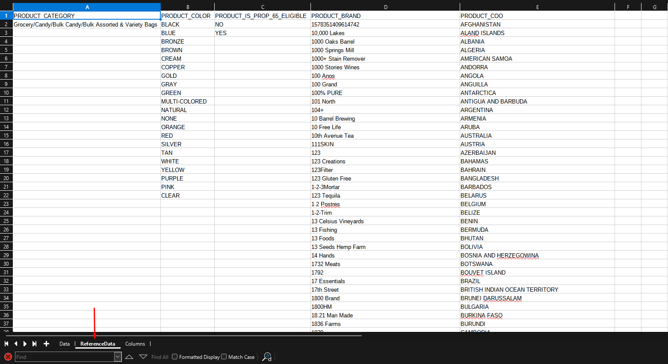Screen dimensions: 668x364
Task: Select the row 10 header
Action: (6, 93)
